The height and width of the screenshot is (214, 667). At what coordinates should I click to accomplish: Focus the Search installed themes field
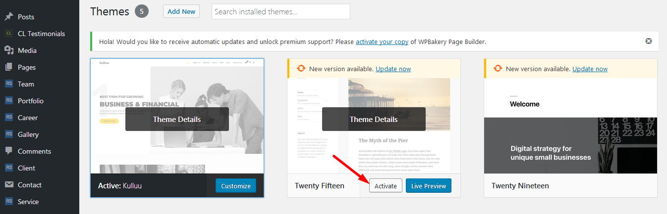click(280, 11)
